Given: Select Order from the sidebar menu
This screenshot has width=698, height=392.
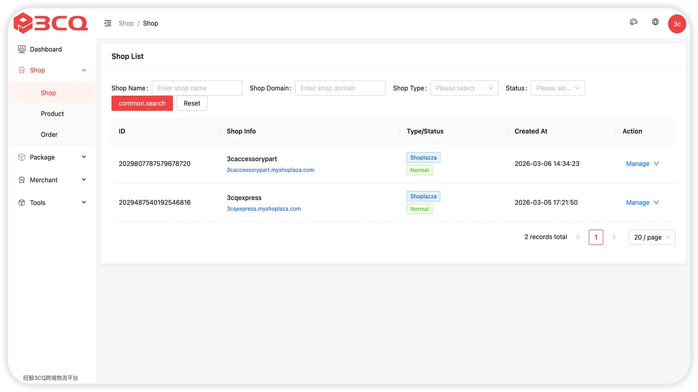Looking at the screenshot, I should (x=49, y=134).
